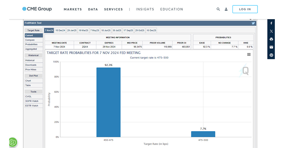Open the Prior Hikes view
The image size is (284, 148).
(34, 69)
